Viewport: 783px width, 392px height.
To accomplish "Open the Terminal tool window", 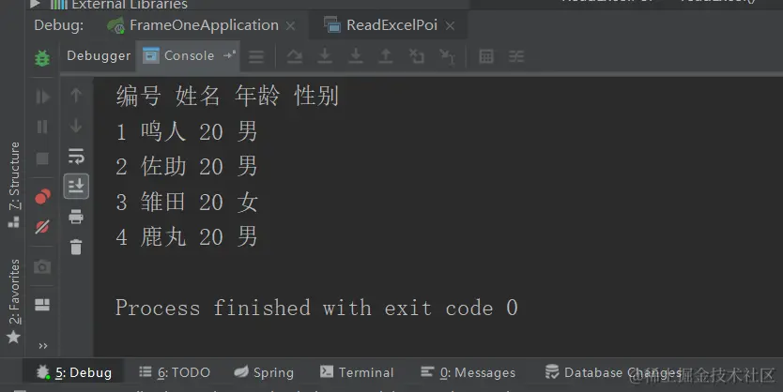I will (357, 372).
